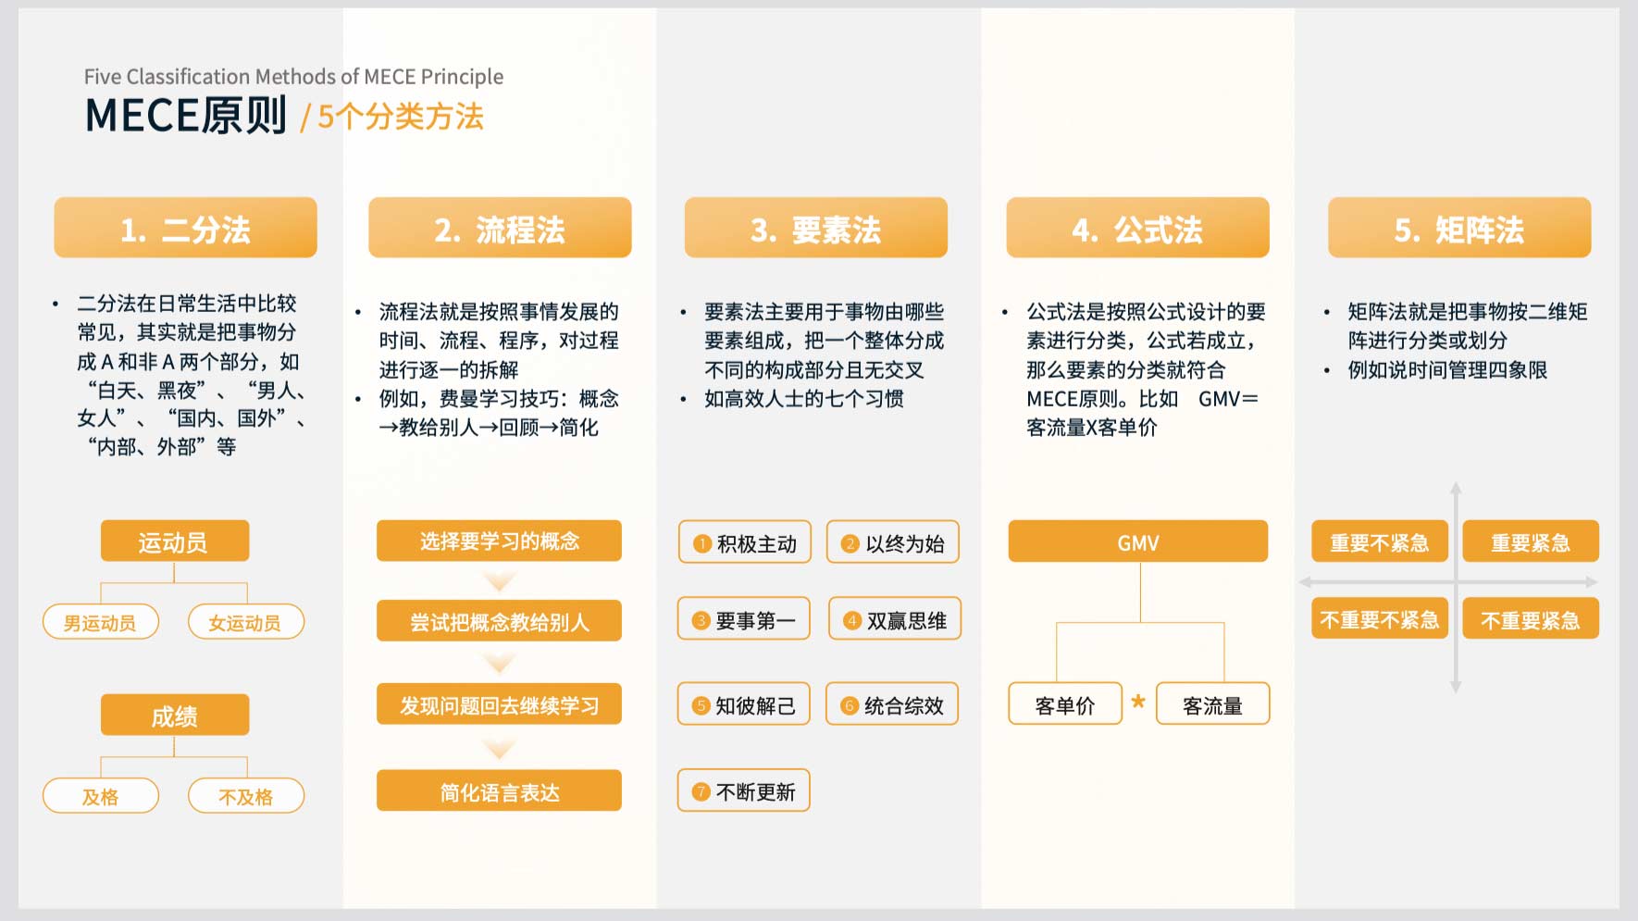
Task: Click the numbered circle 2 beside 以终为始
Action: point(850,544)
